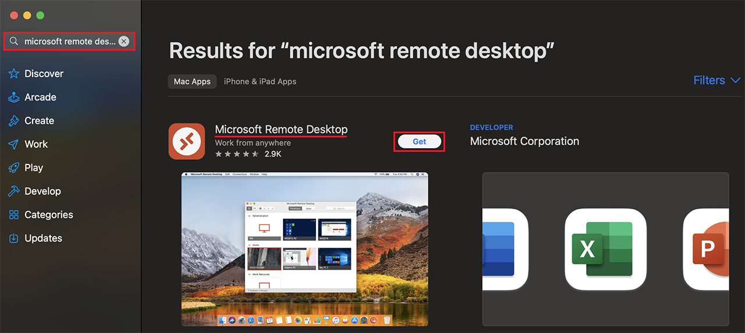Open the Microsoft Corporation developer link

(524, 141)
